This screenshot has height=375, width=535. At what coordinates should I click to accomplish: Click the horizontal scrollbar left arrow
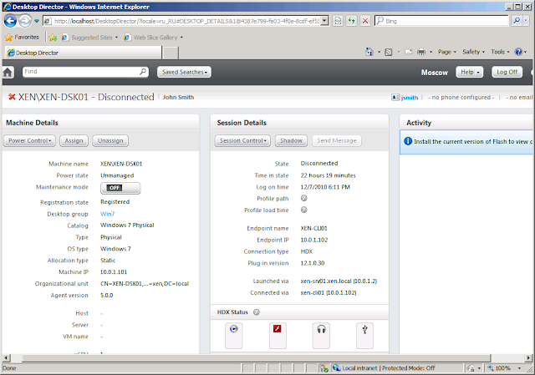[x=6, y=358]
